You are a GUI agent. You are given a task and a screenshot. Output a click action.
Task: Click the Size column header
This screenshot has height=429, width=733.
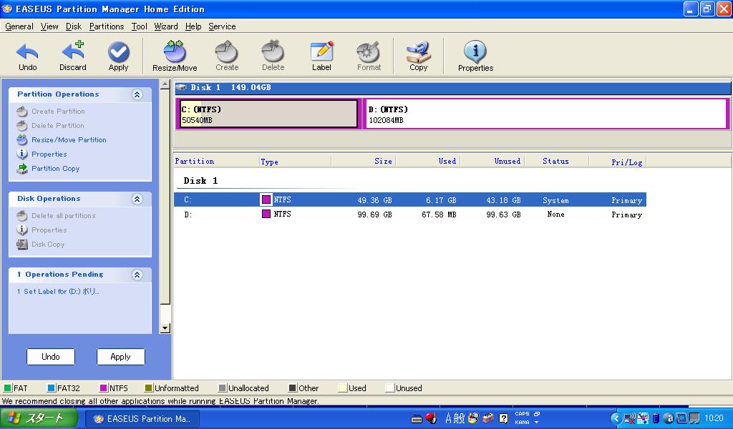(363, 161)
